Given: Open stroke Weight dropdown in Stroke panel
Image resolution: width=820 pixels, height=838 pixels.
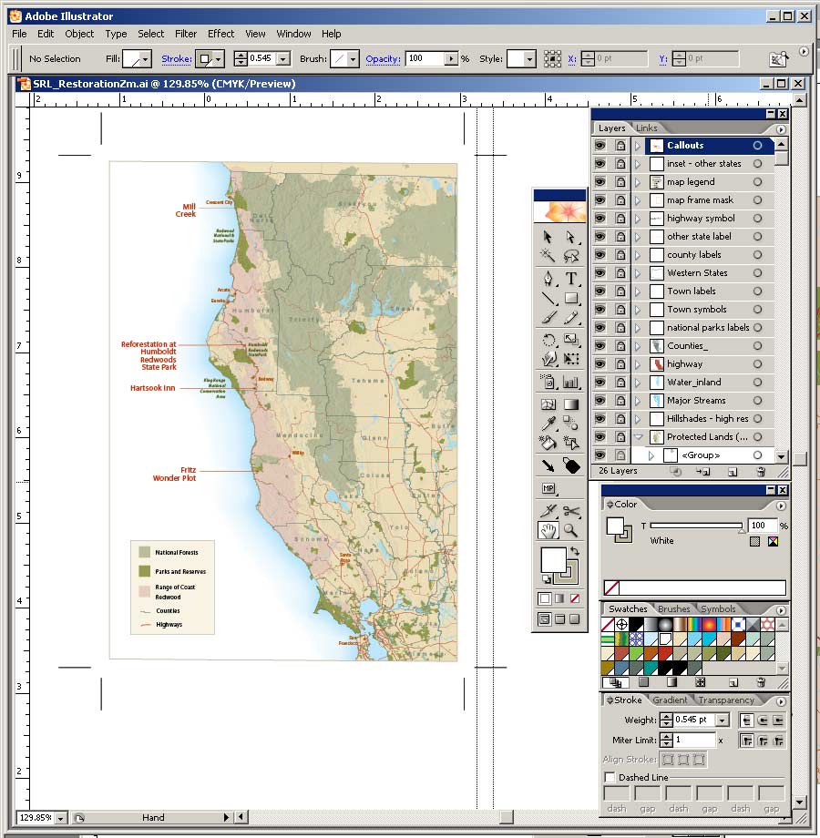Looking at the screenshot, I should [723, 720].
